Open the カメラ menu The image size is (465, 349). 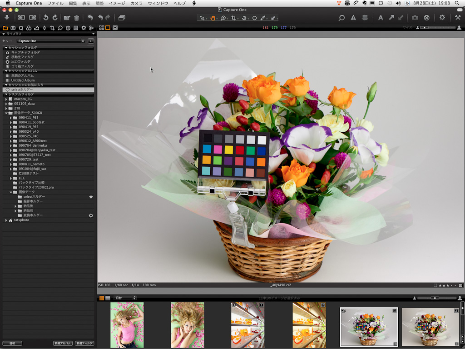tap(136, 3)
